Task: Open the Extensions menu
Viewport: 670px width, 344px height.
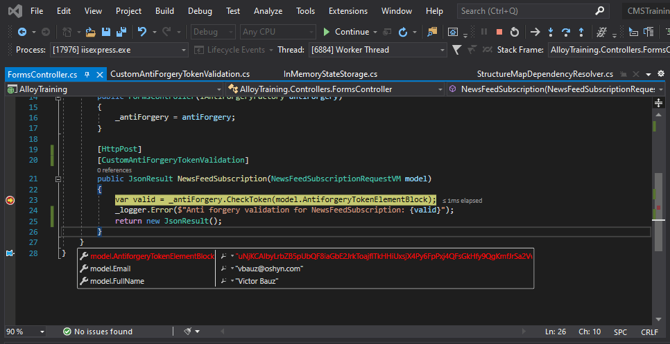Action: click(347, 11)
